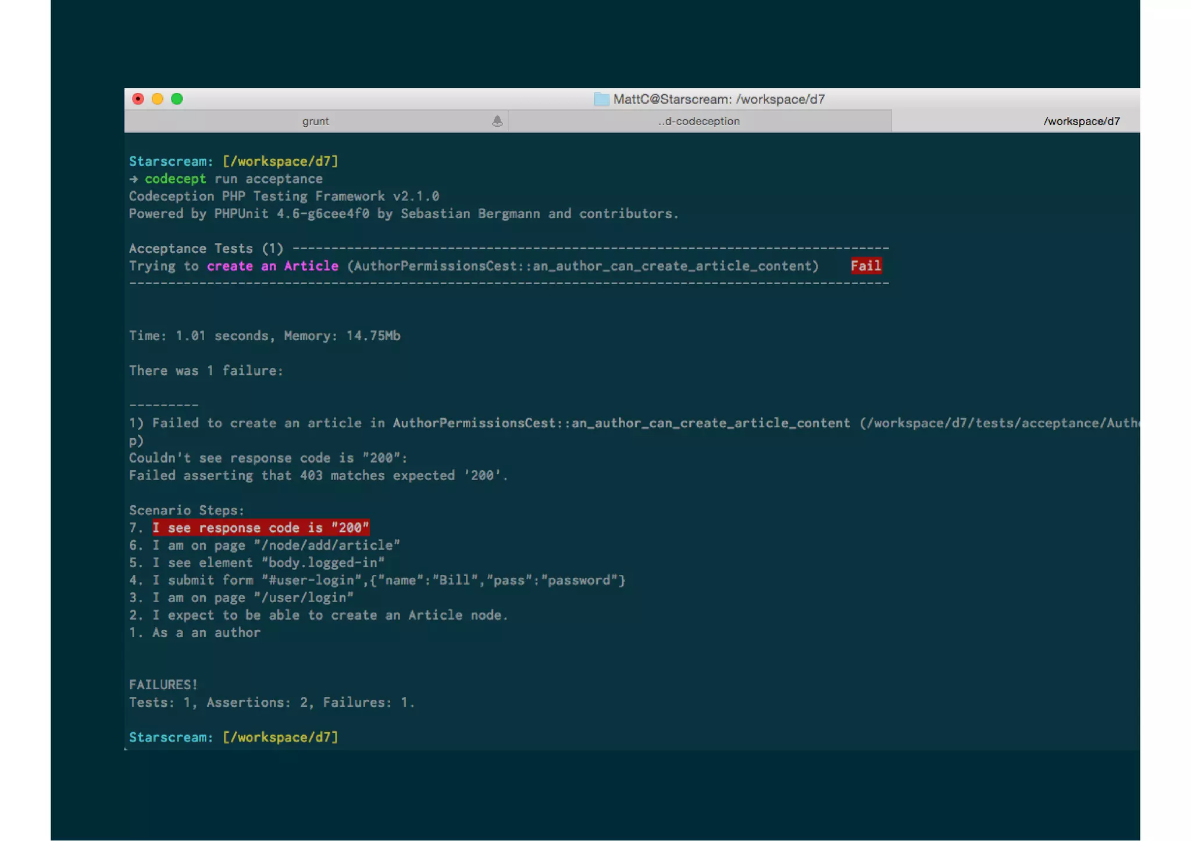The width and height of the screenshot is (1191, 841).
Task: Click the FAILURES! summary text
Action: tap(163, 685)
